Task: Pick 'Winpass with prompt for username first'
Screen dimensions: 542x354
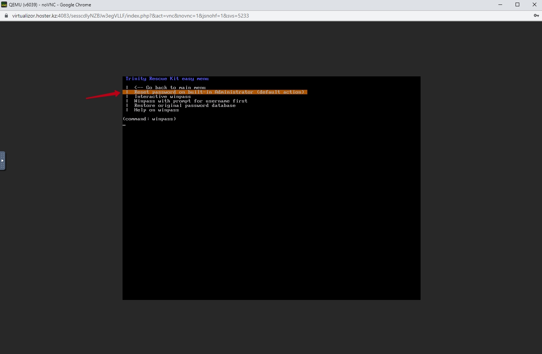Action: pos(191,101)
